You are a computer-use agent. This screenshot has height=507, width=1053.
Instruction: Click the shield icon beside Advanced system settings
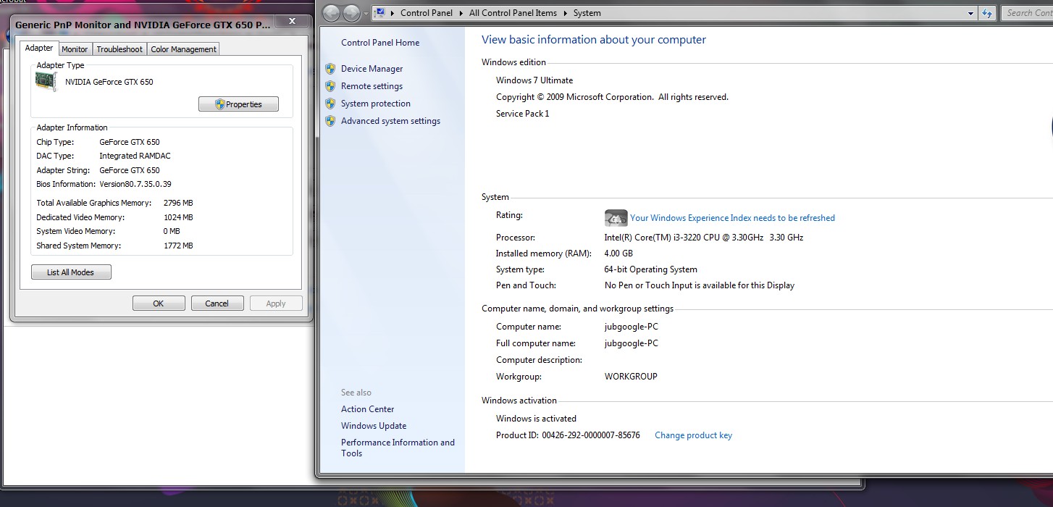(x=330, y=121)
